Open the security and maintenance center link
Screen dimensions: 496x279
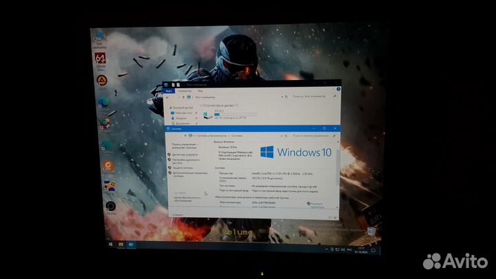point(187,199)
